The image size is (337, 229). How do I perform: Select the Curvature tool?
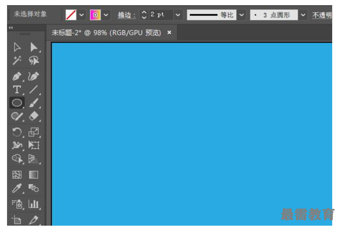(x=34, y=76)
